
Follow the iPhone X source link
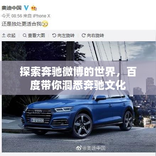click(x=41, y=16)
